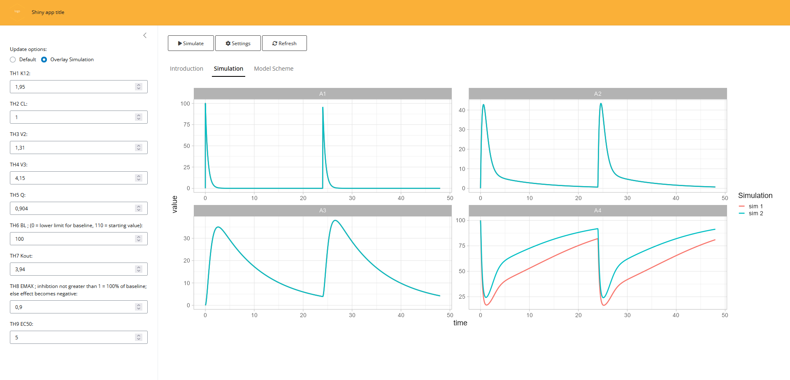Click the TH5 Q stepper arrows
Viewport: 790px width, 380px height.
pyautogui.click(x=139, y=208)
